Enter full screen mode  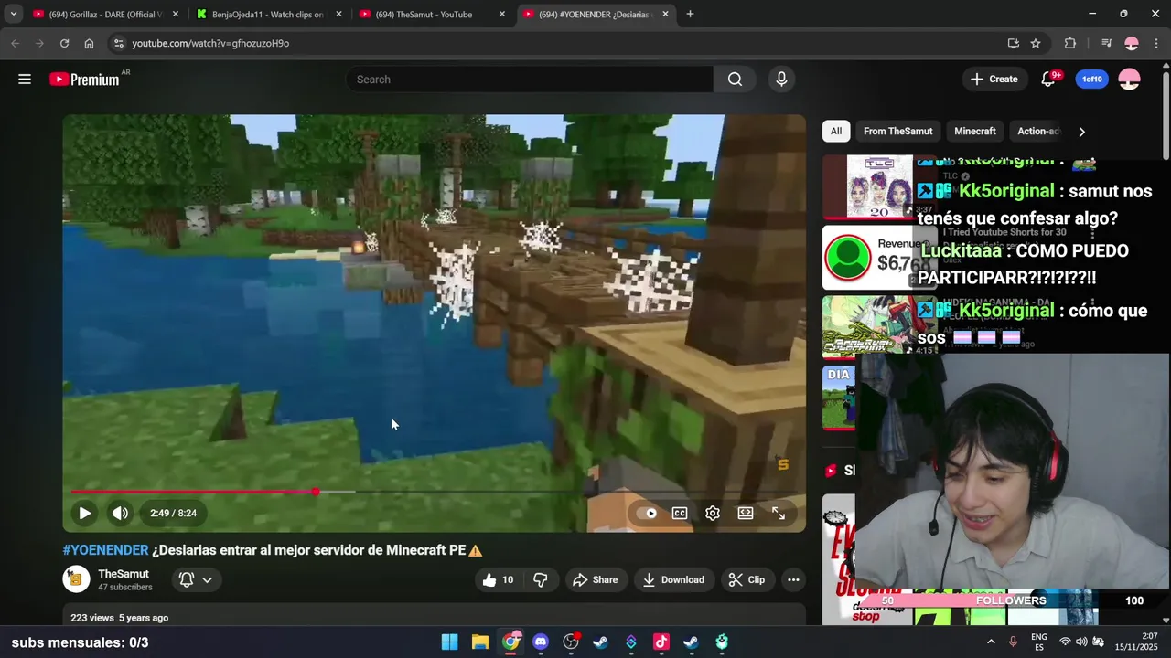(x=779, y=514)
